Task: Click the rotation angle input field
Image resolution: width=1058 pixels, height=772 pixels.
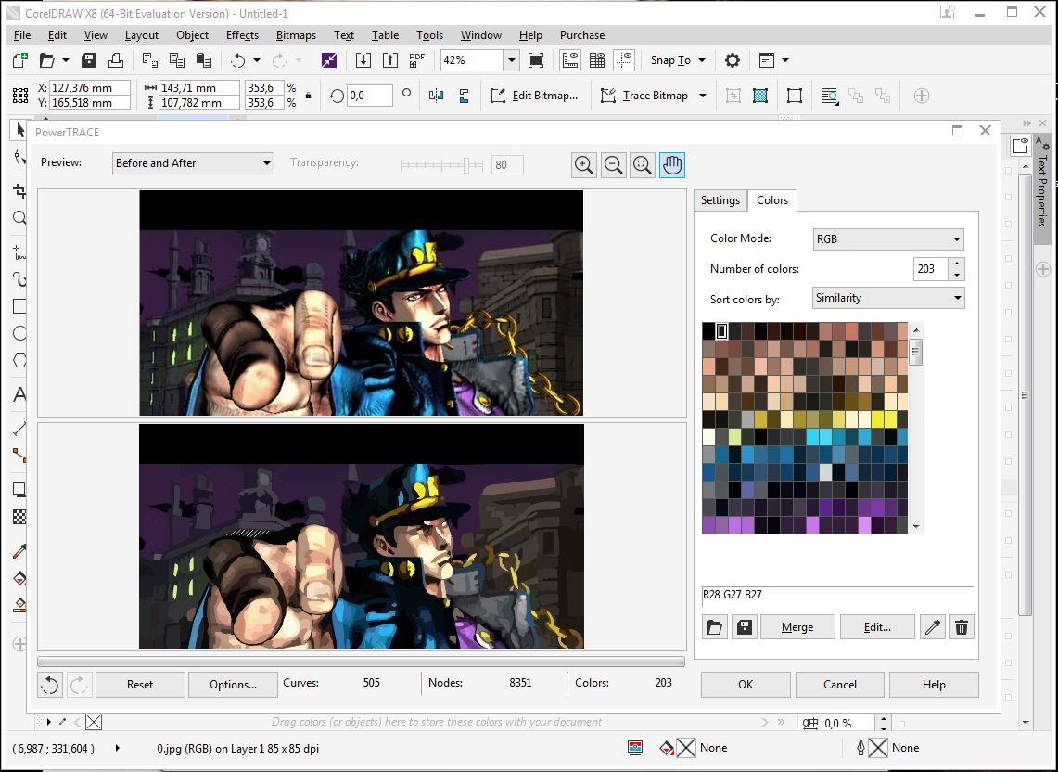Action: click(370, 96)
